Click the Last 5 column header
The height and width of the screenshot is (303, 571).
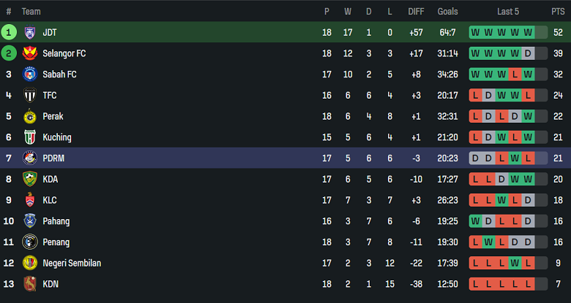click(x=508, y=12)
